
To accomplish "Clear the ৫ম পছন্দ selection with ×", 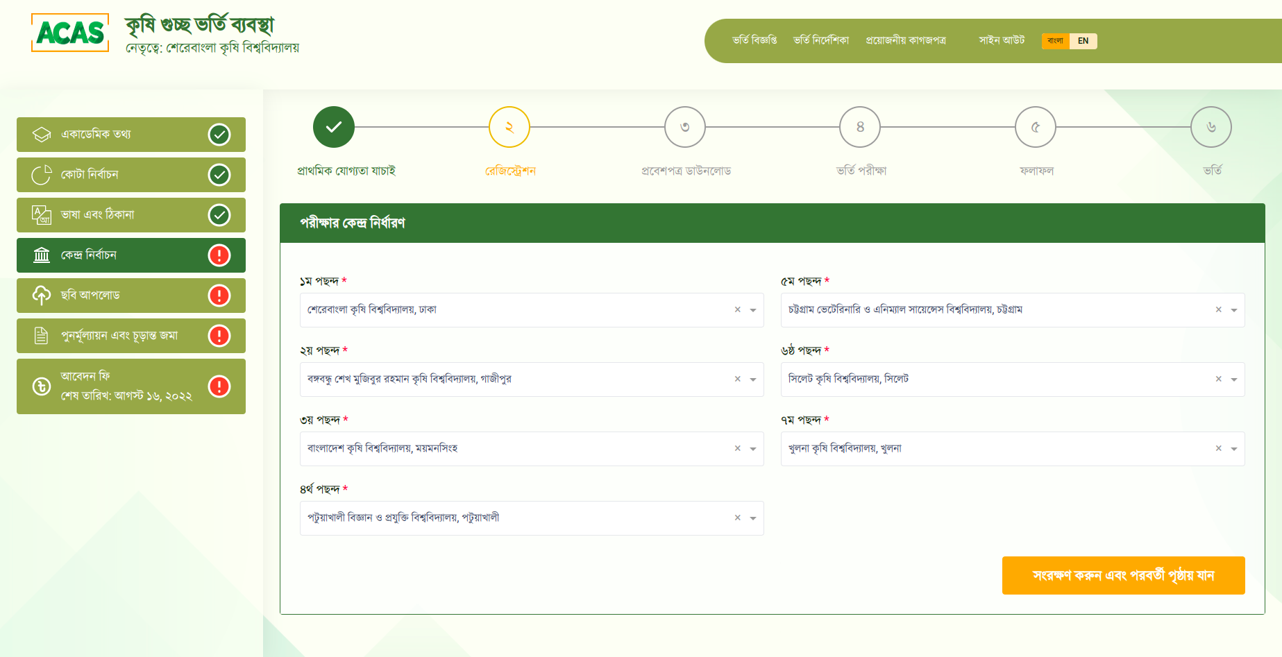I will [1219, 309].
